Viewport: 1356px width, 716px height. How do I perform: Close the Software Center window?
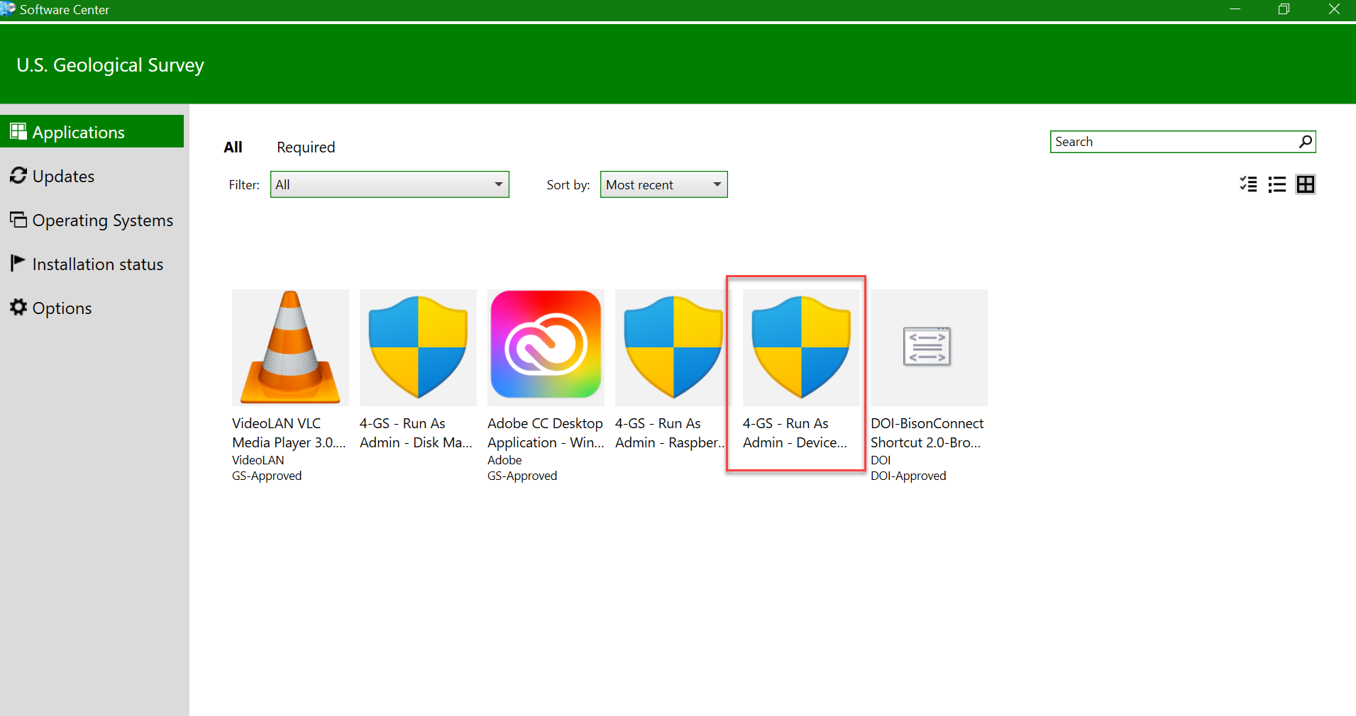[x=1334, y=9]
